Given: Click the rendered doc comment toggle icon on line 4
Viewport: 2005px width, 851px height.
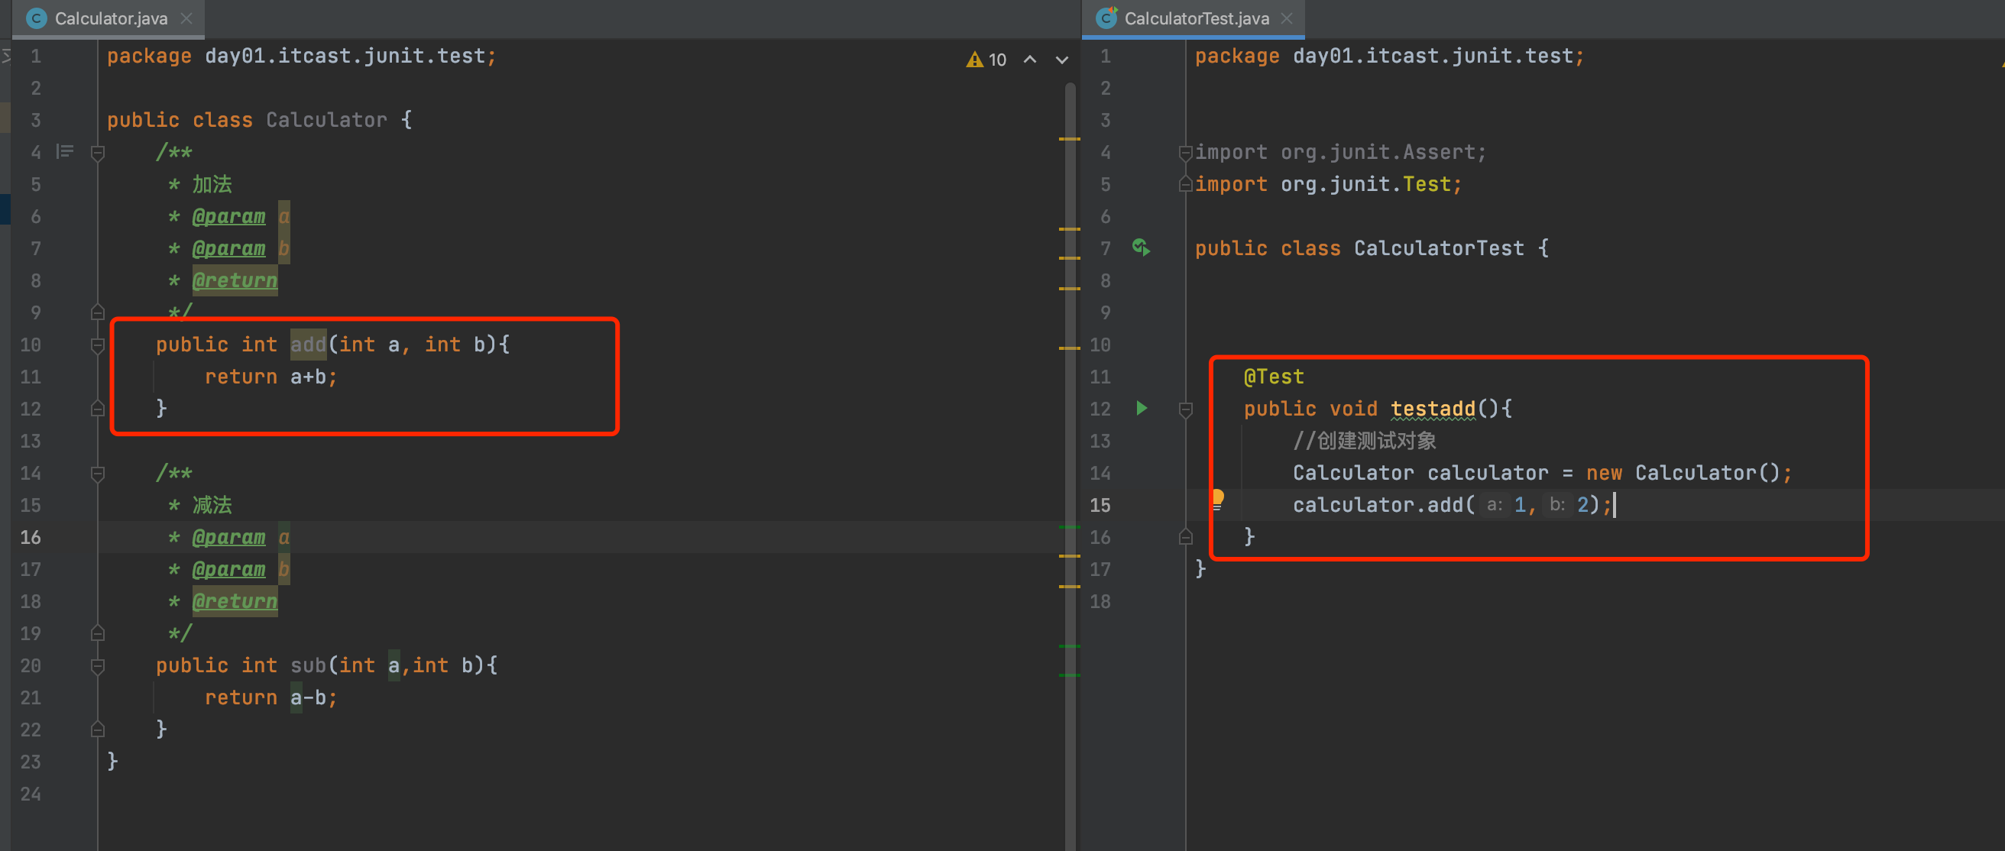Looking at the screenshot, I should pos(65,152).
